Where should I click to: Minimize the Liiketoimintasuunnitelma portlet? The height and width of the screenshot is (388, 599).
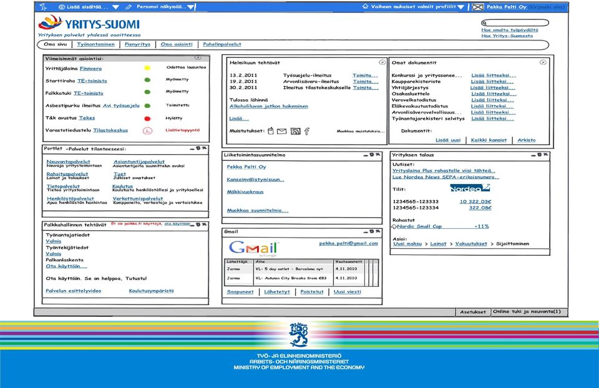[366, 155]
